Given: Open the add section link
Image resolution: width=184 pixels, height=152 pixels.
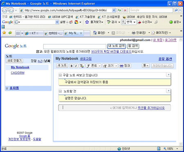Looking at the screenshot, I should point(151,108).
